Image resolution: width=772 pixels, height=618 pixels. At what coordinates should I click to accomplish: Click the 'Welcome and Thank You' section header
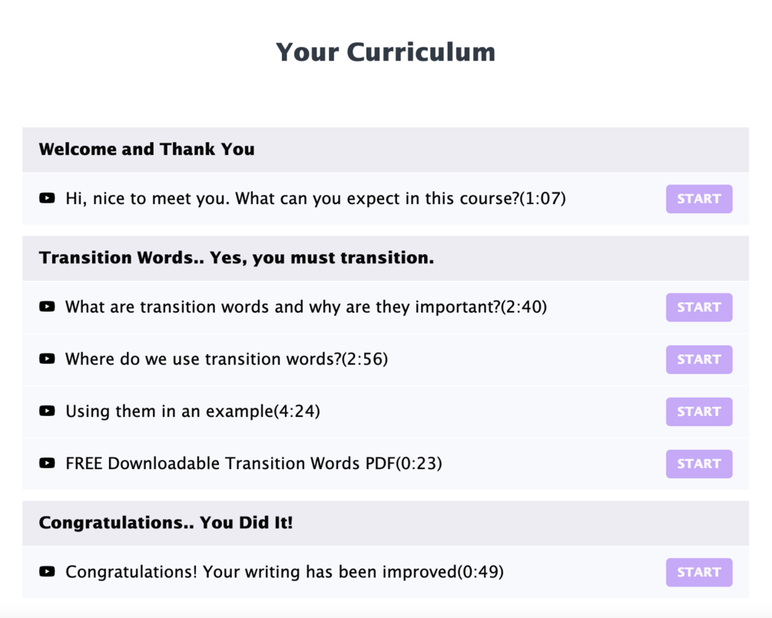(147, 150)
